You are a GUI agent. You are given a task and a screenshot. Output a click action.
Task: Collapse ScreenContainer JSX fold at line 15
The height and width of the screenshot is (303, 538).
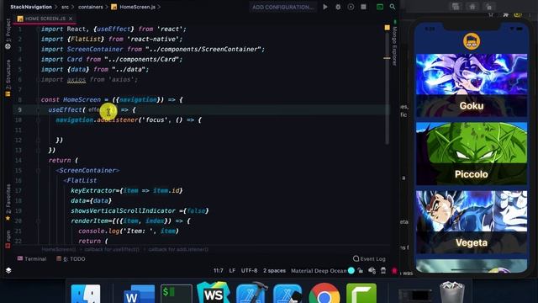click(38, 170)
